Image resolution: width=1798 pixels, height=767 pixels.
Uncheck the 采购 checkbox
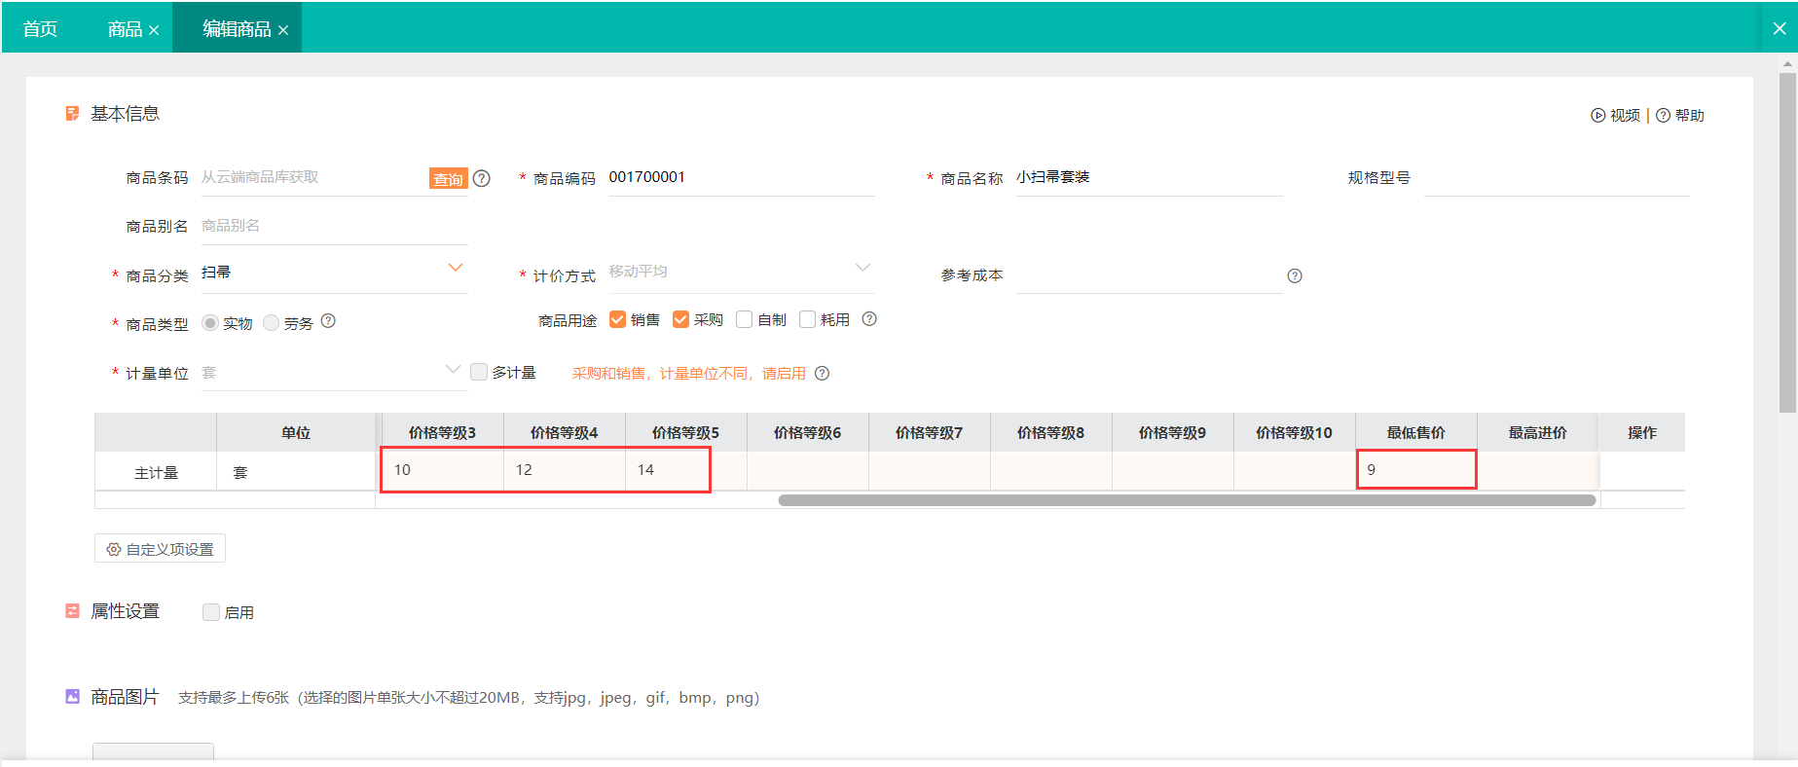pos(680,319)
